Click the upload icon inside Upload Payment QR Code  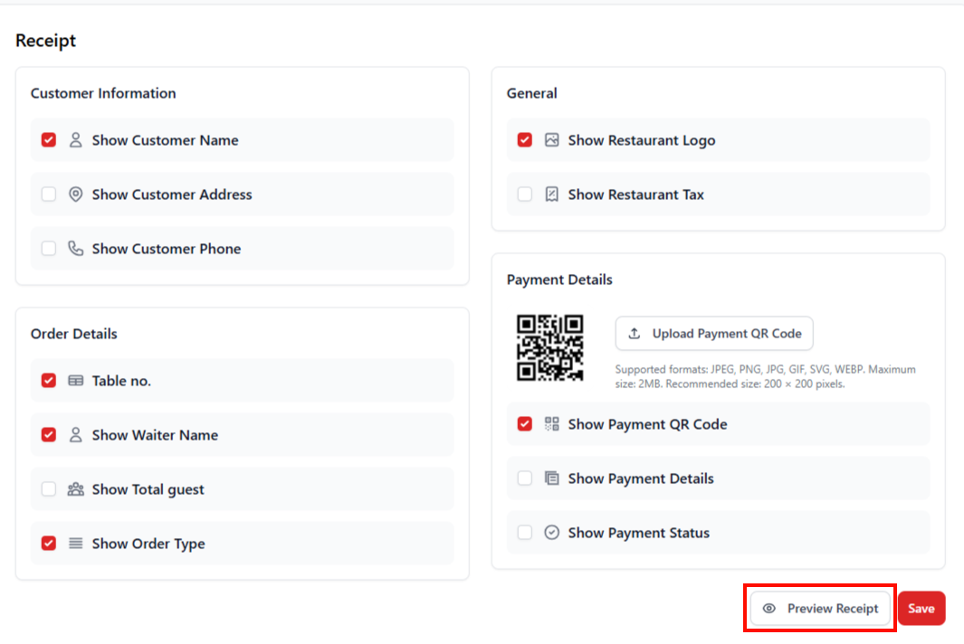(634, 333)
